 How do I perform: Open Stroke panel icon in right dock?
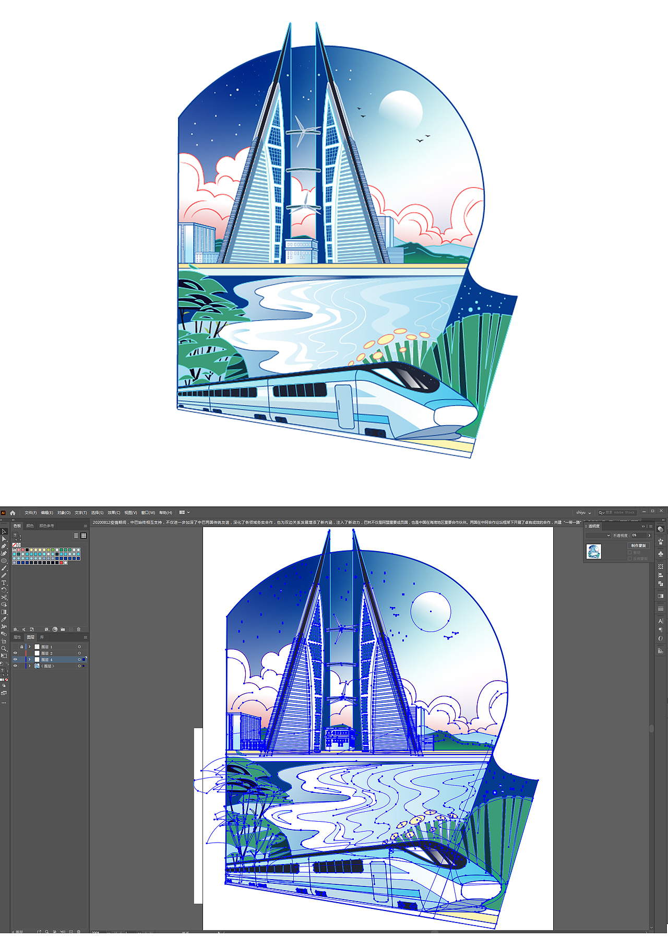point(661,609)
